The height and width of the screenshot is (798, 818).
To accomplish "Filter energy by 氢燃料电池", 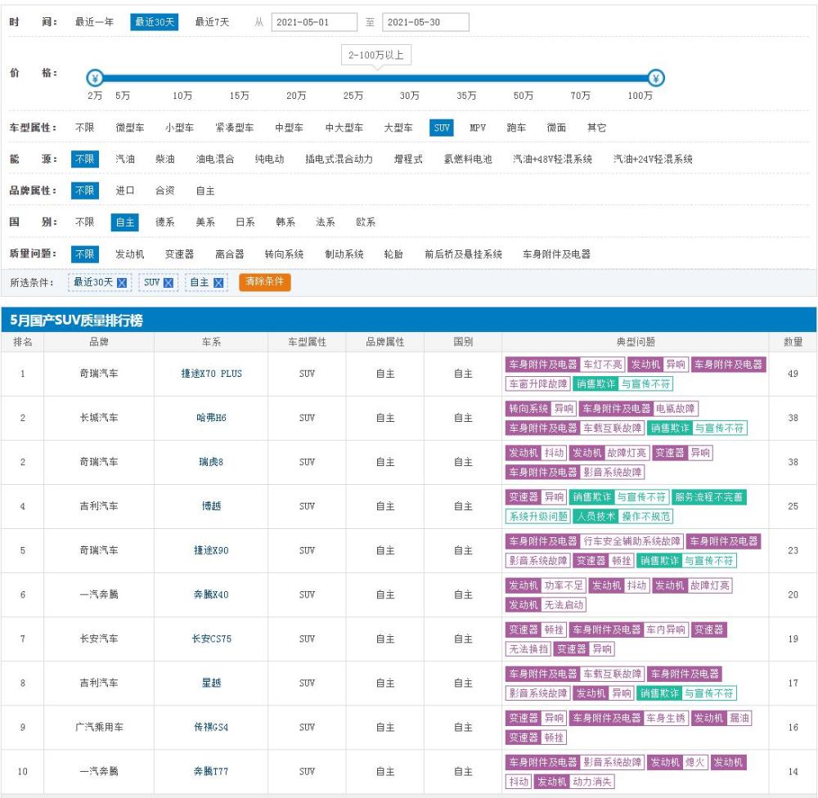I will tap(467, 159).
